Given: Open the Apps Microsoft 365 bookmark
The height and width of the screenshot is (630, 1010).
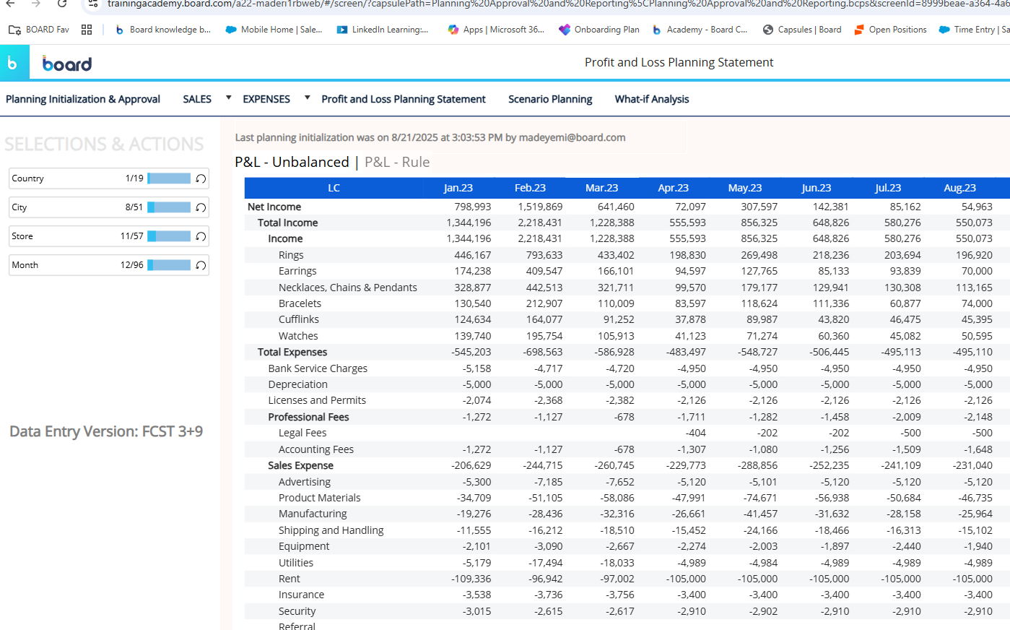Looking at the screenshot, I should 496,30.
